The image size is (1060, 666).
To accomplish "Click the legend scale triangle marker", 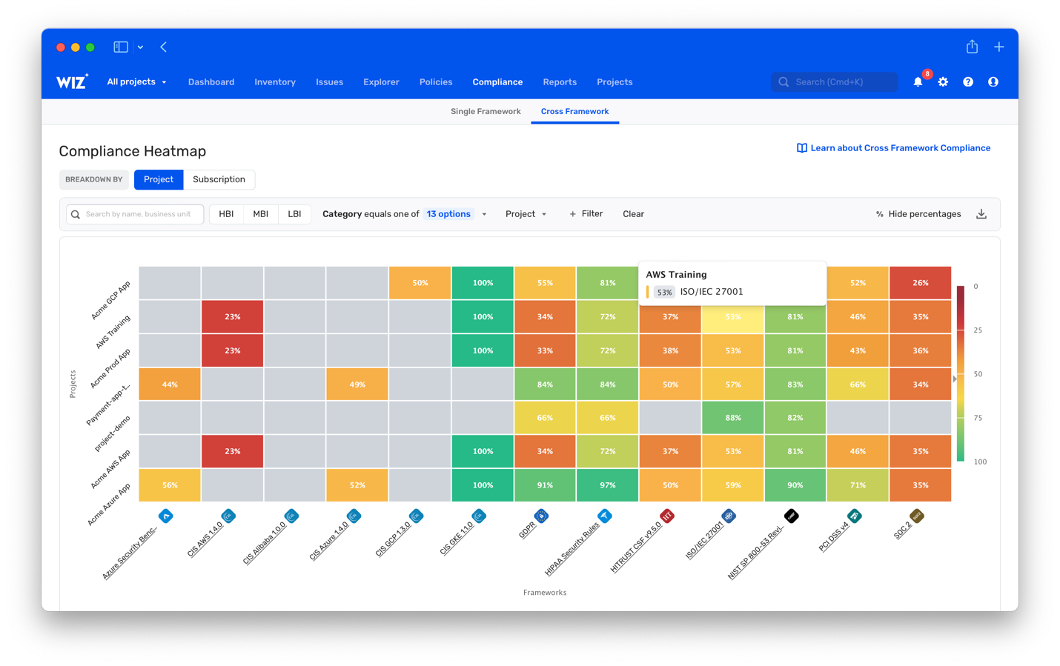I will 955,379.
